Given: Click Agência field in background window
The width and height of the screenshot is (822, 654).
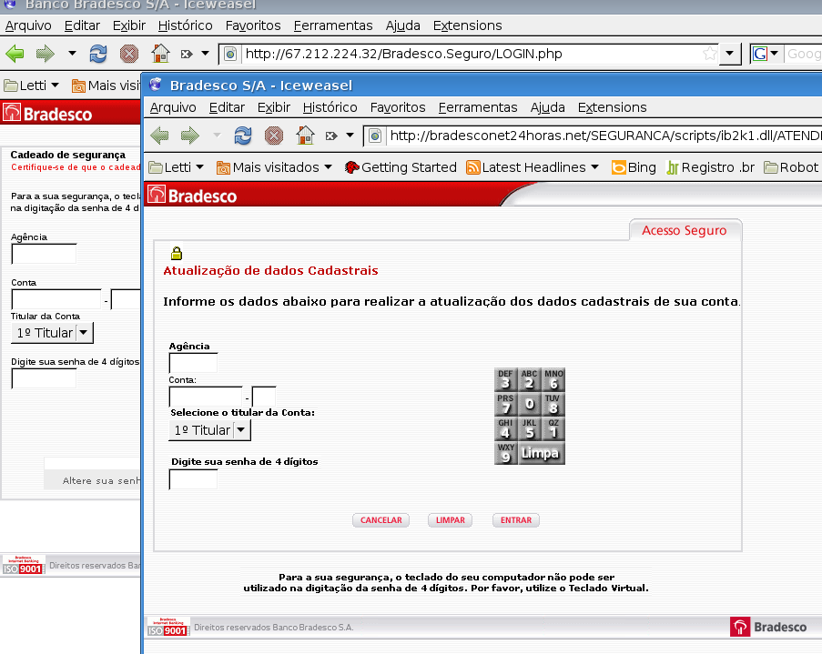Looking at the screenshot, I should click(x=44, y=254).
